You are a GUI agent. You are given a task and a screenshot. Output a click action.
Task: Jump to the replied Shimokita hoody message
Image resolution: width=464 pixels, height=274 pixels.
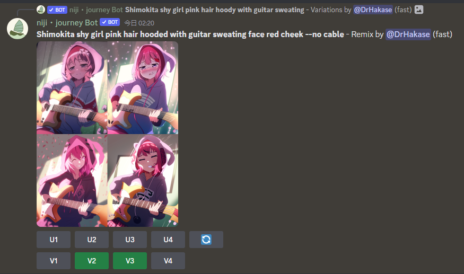tap(215, 10)
